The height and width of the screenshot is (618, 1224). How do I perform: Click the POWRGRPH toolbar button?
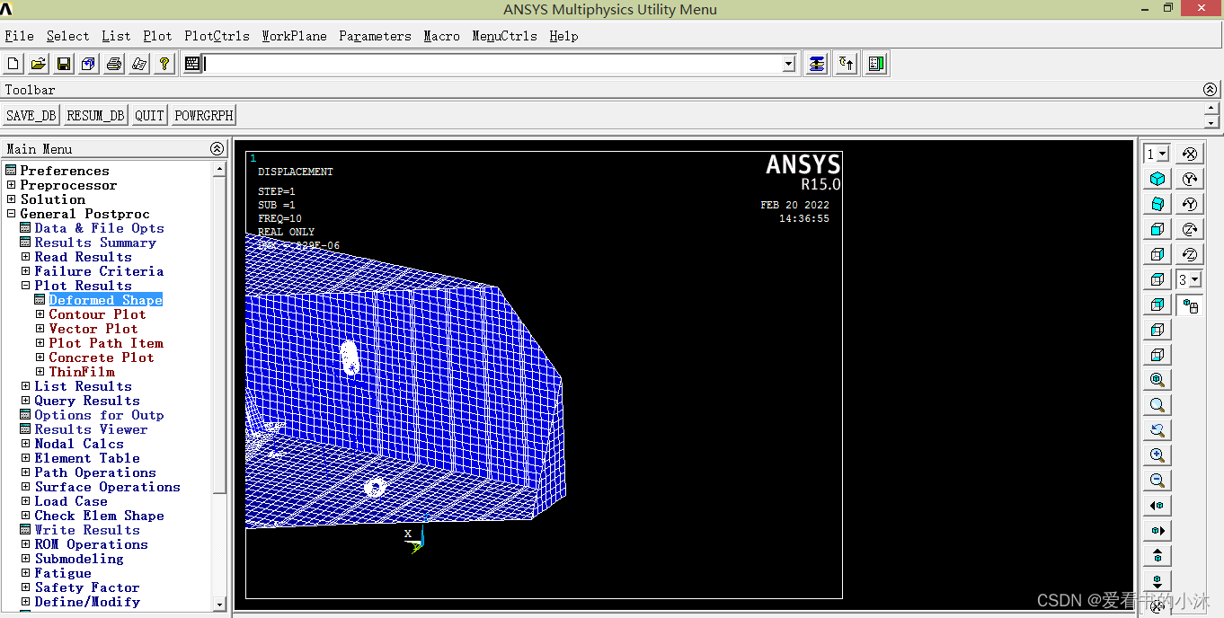204,116
